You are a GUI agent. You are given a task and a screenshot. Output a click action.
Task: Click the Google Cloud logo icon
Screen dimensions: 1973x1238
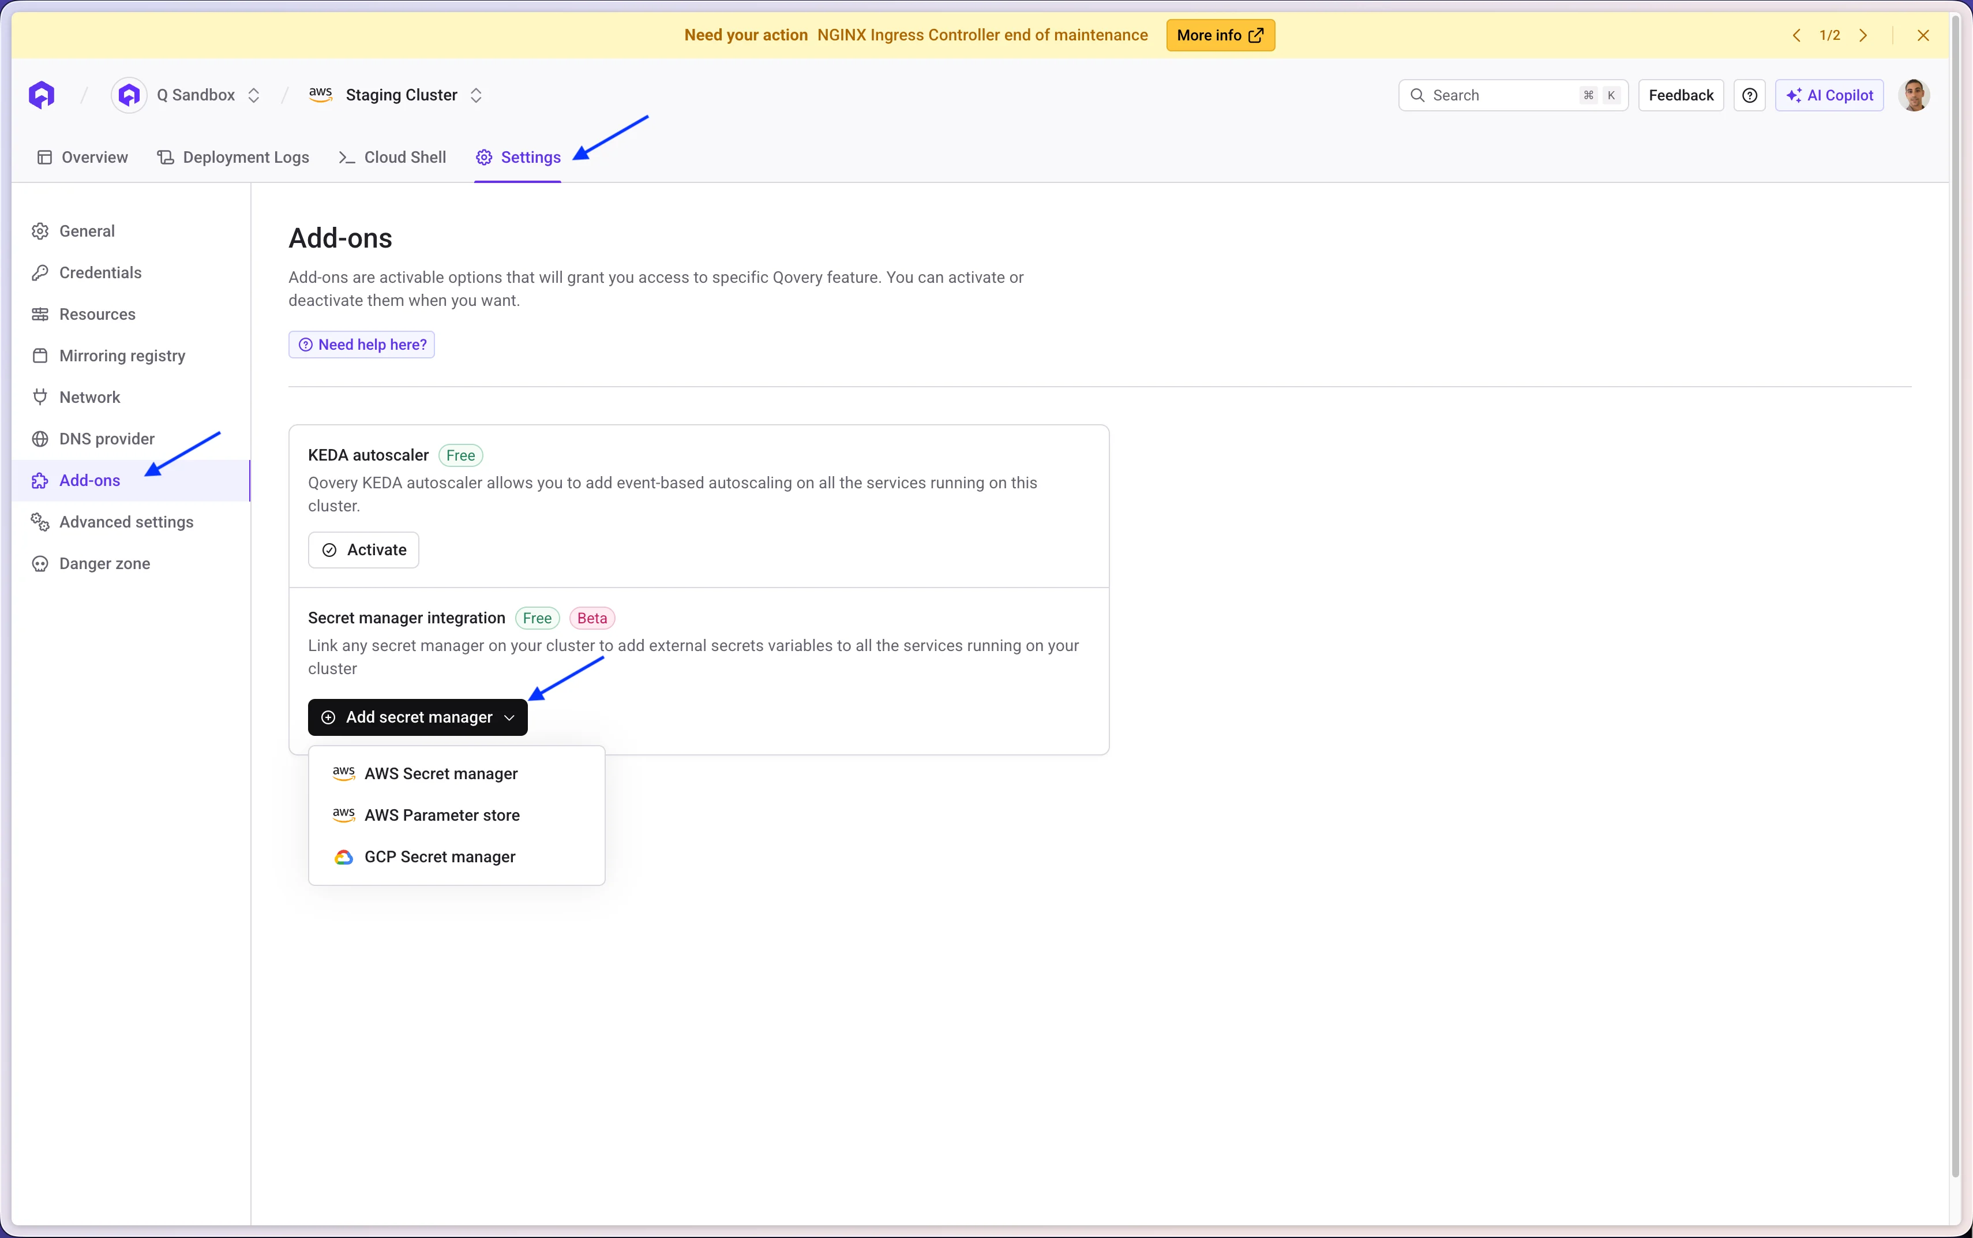(344, 857)
